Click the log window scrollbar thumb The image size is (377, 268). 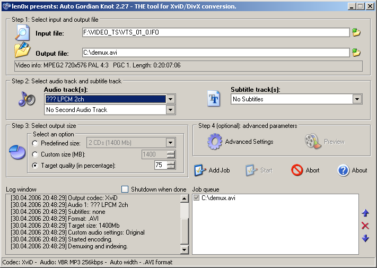[184, 231]
